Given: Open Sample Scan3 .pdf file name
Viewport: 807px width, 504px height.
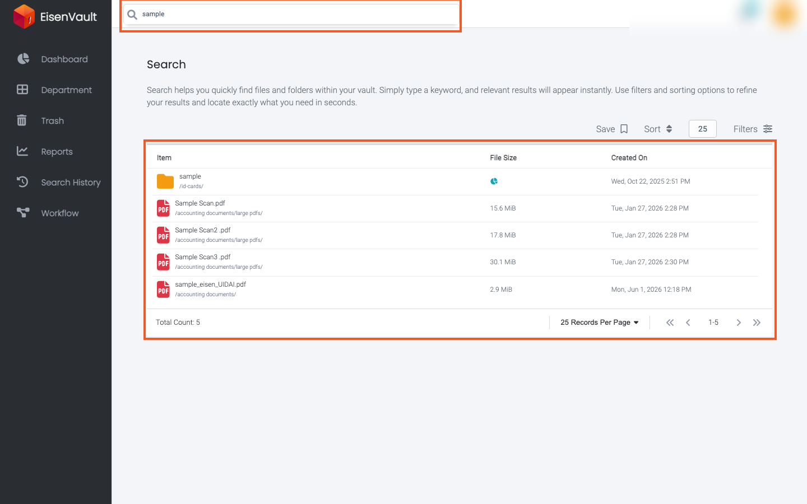Looking at the screenshot, I should 203,257.
